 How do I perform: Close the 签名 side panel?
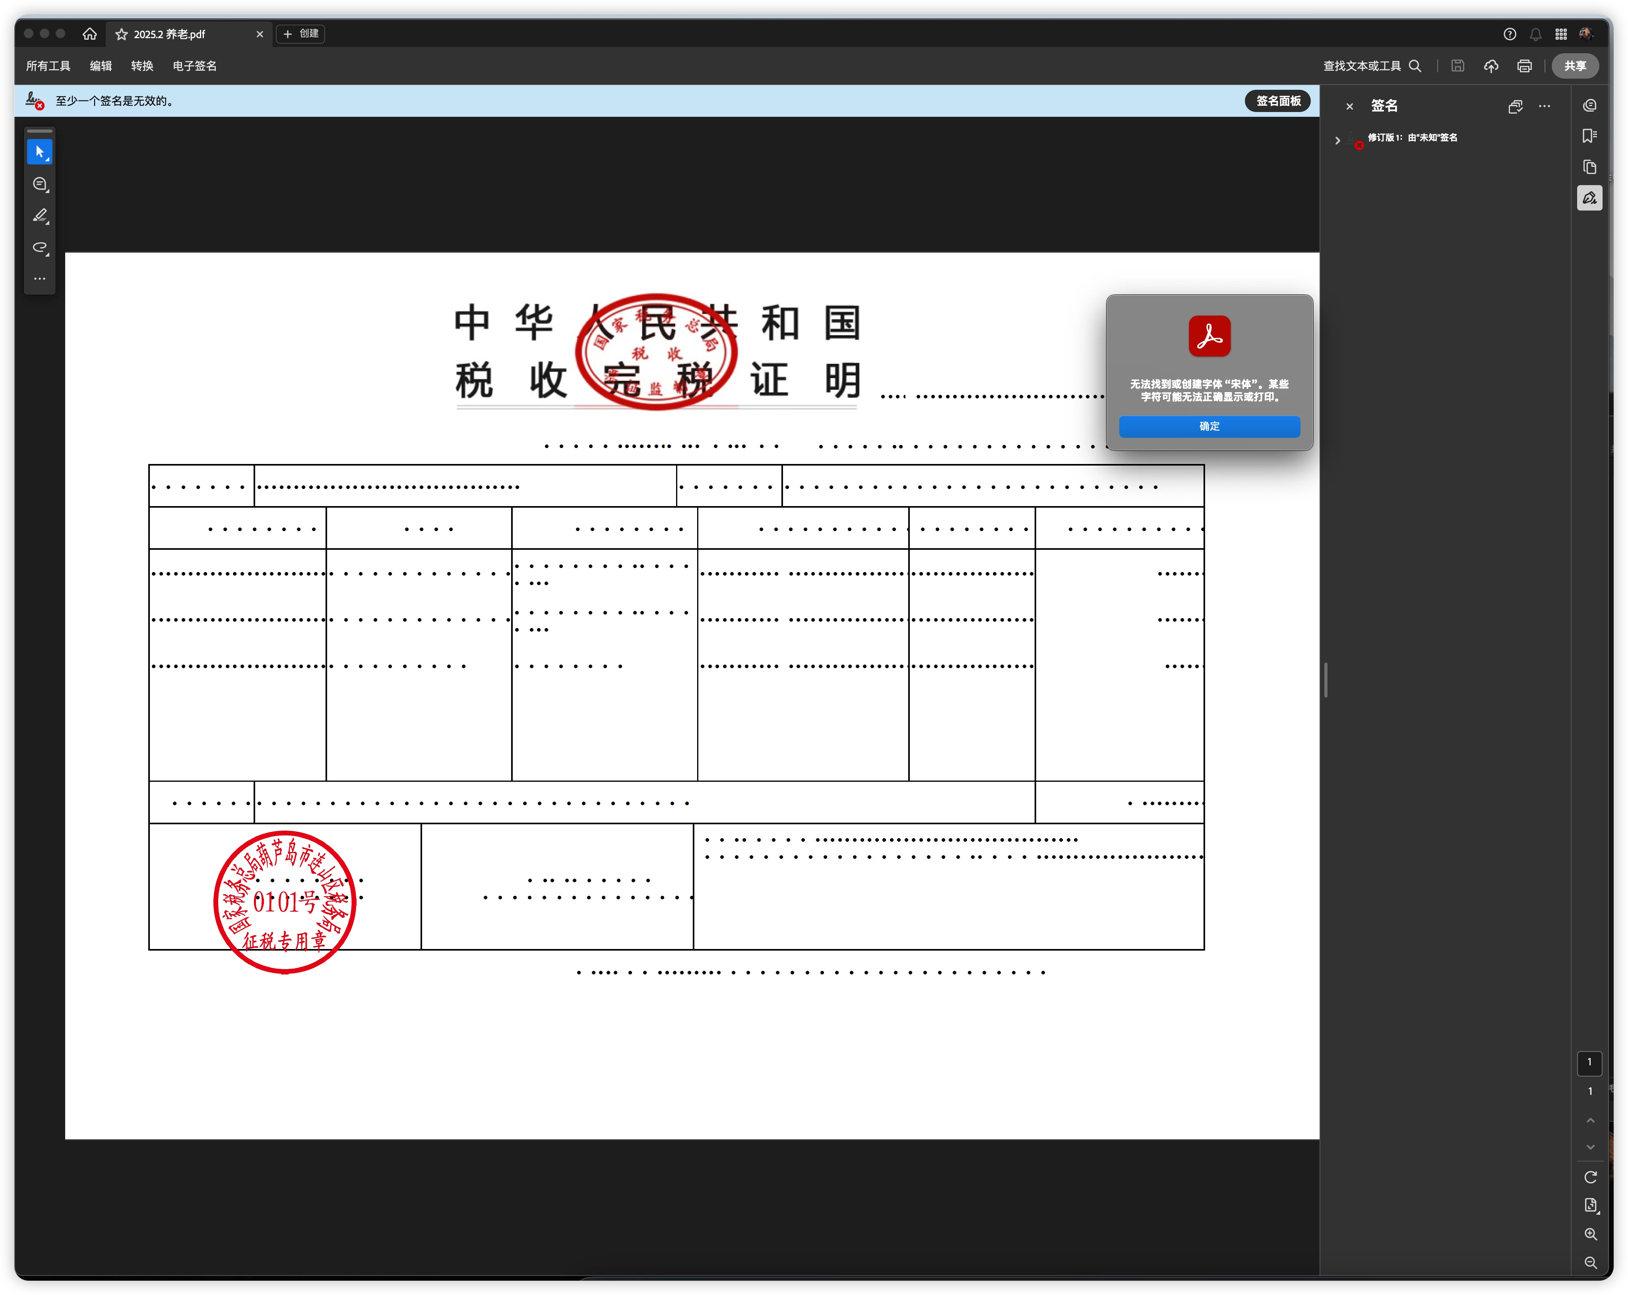click(1349, 106)
